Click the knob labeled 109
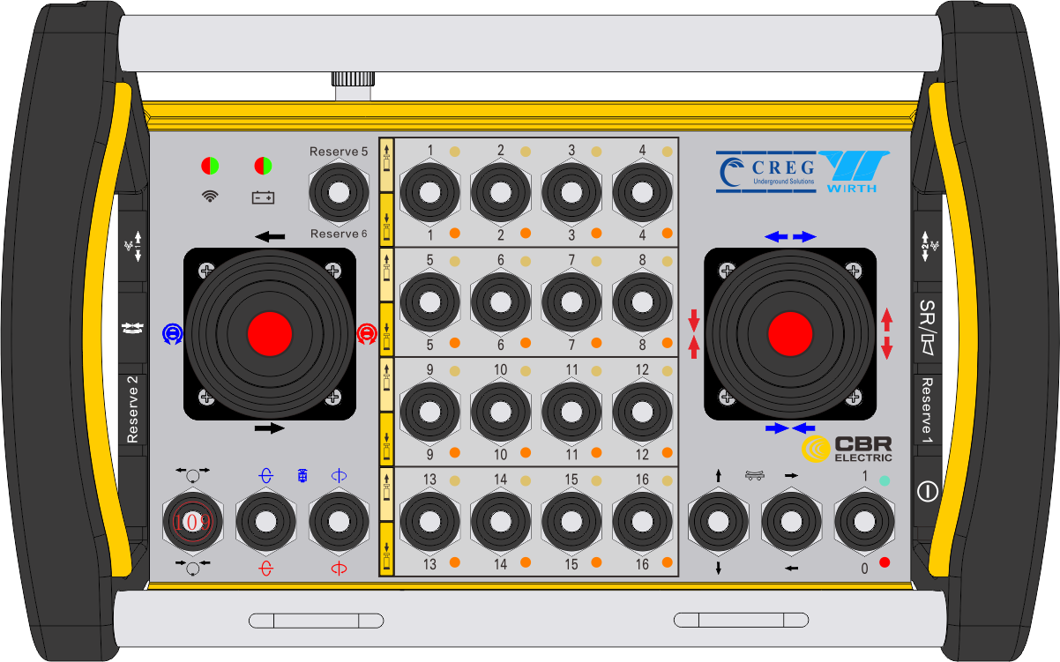This screenshot has height=662, width=1060. (x=192, y=522)
